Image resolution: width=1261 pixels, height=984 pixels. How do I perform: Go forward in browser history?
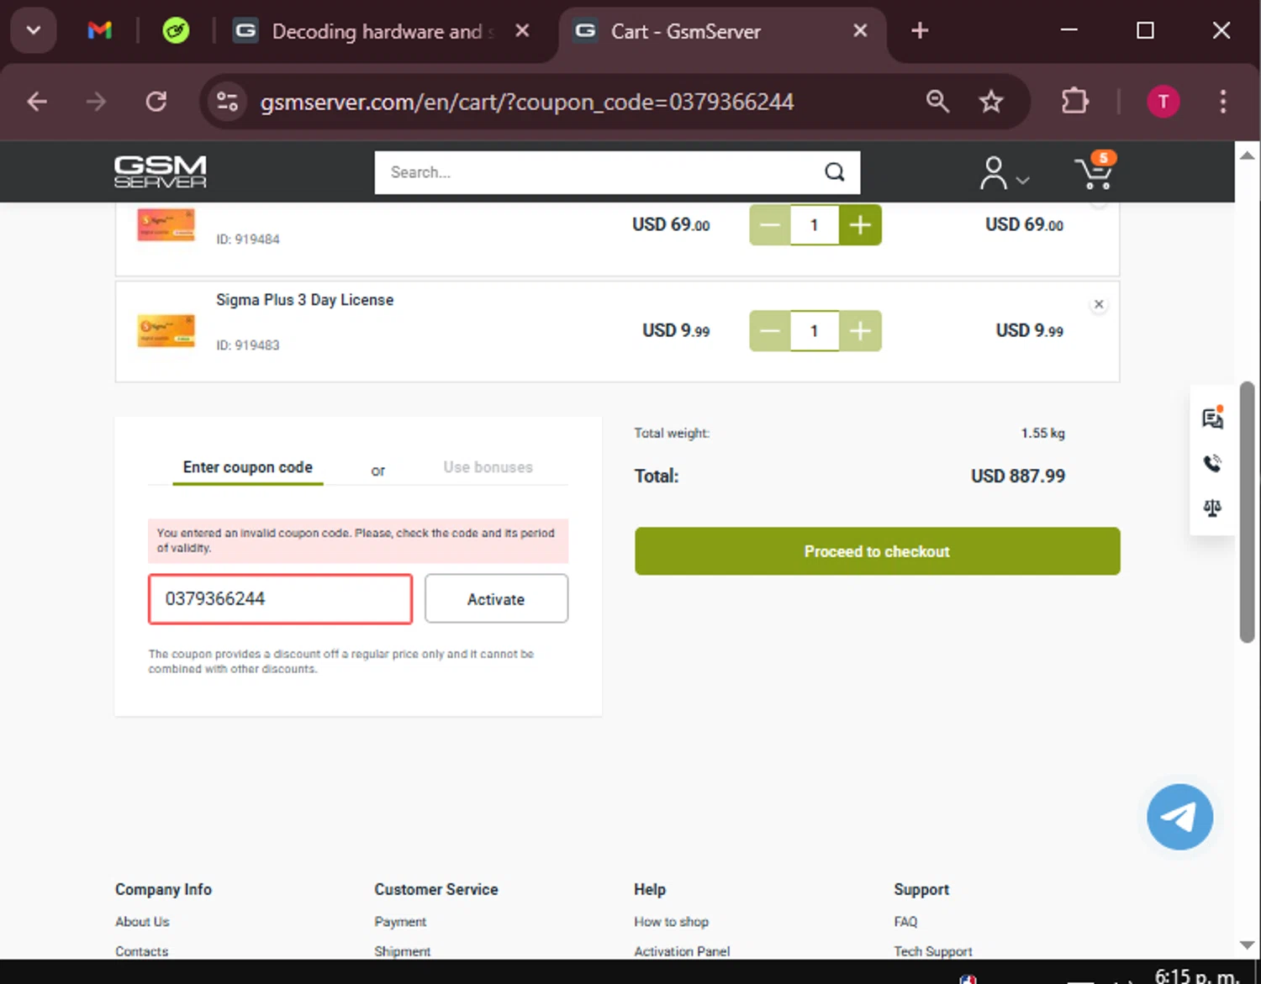pyautogui.click(x=97, y=102)
